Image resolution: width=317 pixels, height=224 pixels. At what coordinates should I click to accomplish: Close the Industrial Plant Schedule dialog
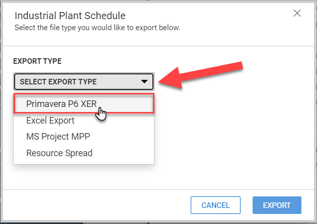click(297, 14)
